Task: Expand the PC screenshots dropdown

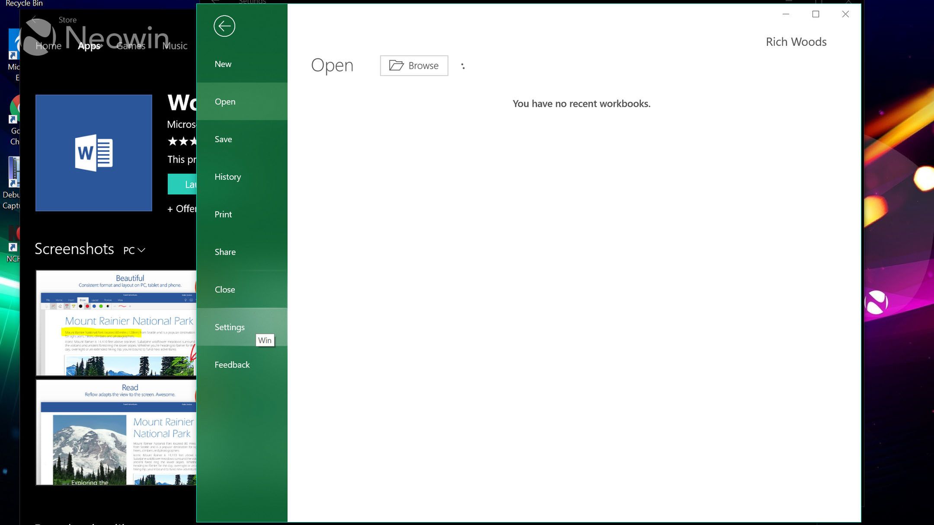Action: coord(134,250)
